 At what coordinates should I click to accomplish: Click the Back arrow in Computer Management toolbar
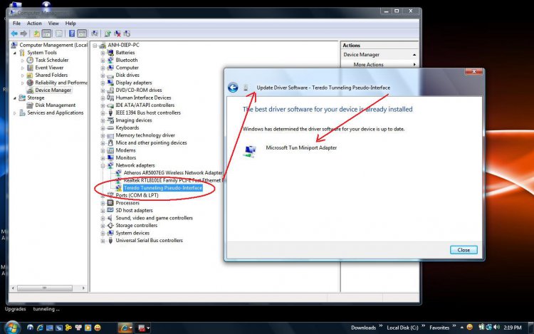14,33
